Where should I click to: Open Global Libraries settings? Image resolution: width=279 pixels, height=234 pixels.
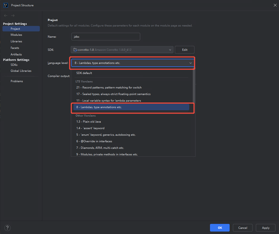point(21,71)
